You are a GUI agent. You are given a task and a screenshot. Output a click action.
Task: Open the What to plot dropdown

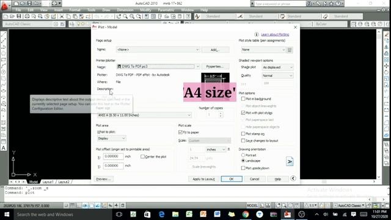(x=111, y=139)
